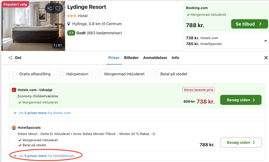This screenshot has width=269, height=162.
Task: Switch to the Billeder tab
Action: [x=131, y=58]
